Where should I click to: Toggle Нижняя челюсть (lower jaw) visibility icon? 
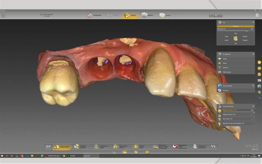click(x=220, y=115)
